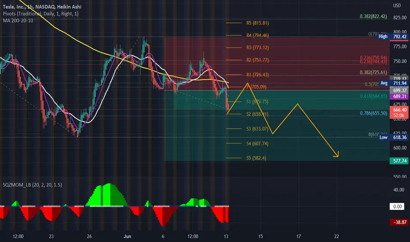This screenshot has width=410, height=242.
Task: Click the 15 date on time axis
Action: 260,236
